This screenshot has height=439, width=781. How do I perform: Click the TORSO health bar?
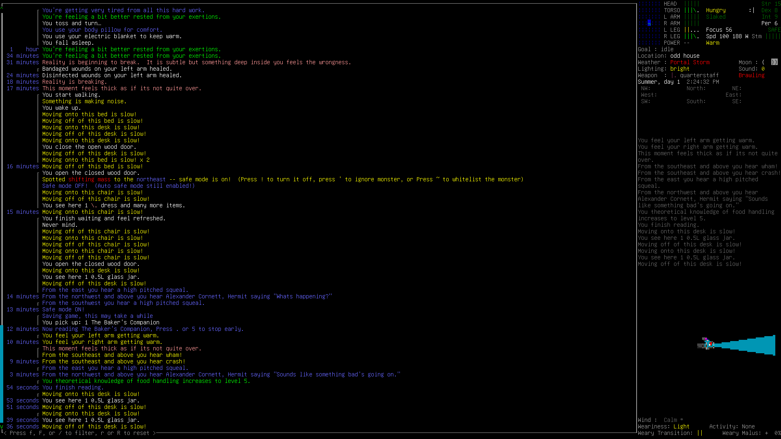coord(692,10)
